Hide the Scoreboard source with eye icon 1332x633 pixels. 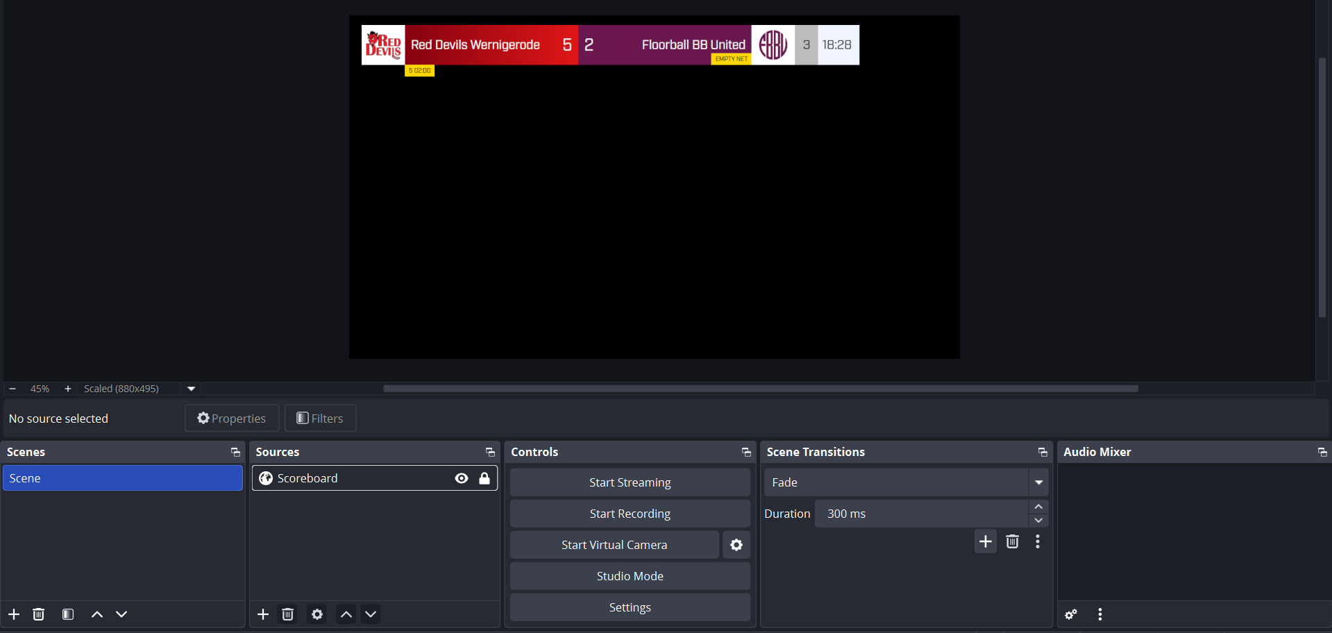462,478
